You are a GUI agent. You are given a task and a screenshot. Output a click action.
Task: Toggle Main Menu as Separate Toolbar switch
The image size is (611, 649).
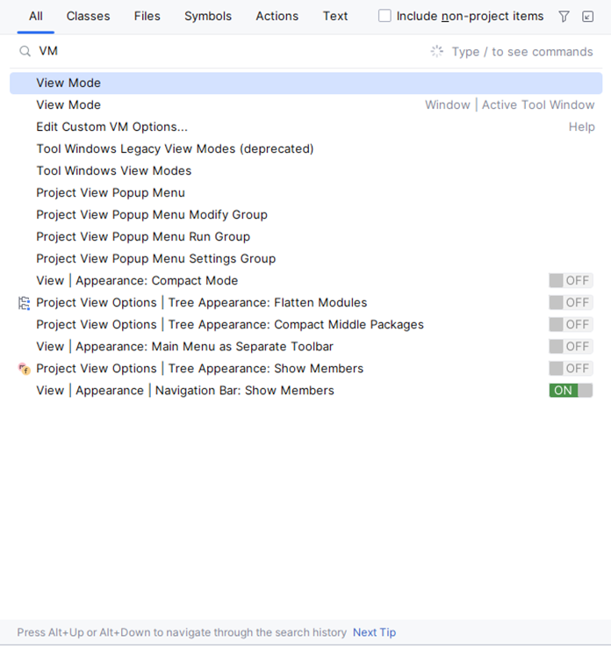point(571,346)
